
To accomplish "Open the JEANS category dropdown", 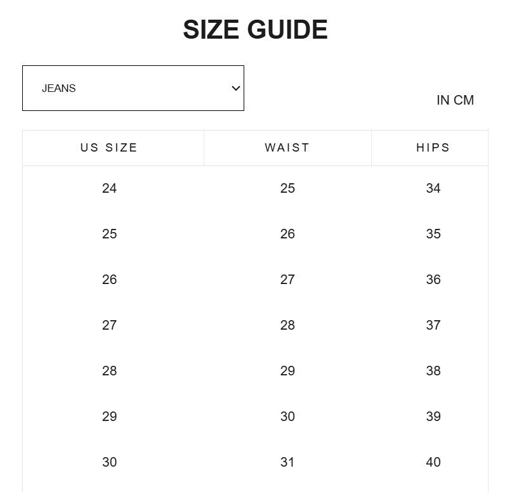I will click(x=133, y=88).
